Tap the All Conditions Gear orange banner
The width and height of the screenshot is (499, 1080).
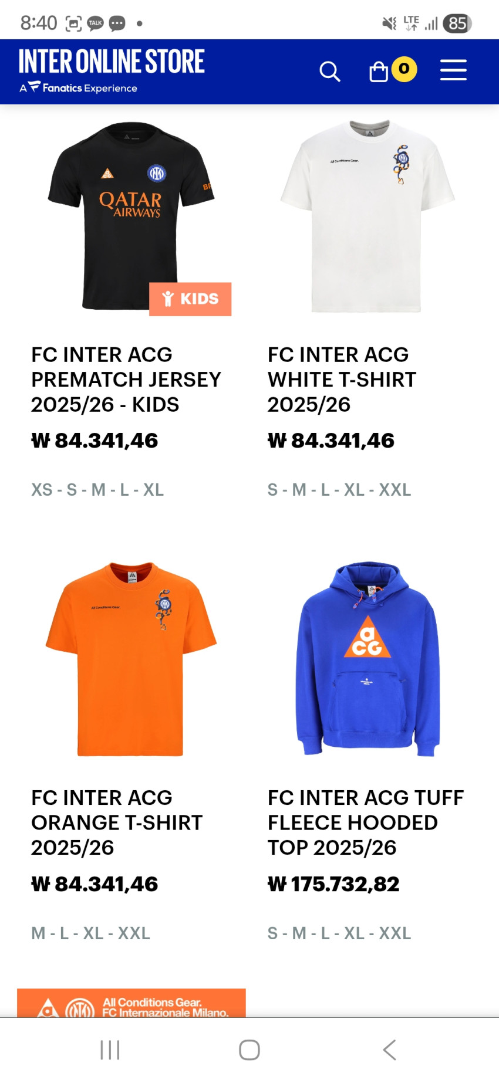(132, 1003)
